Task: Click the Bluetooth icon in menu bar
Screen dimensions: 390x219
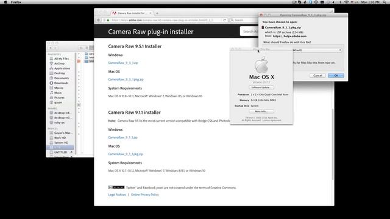Action: [x=340, y=2]
